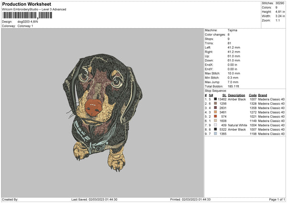Image resolution: width=287 pixels, height=203 pixels.
Task: Click the red-orange swatch for code 1021
Action: (215, 116)
